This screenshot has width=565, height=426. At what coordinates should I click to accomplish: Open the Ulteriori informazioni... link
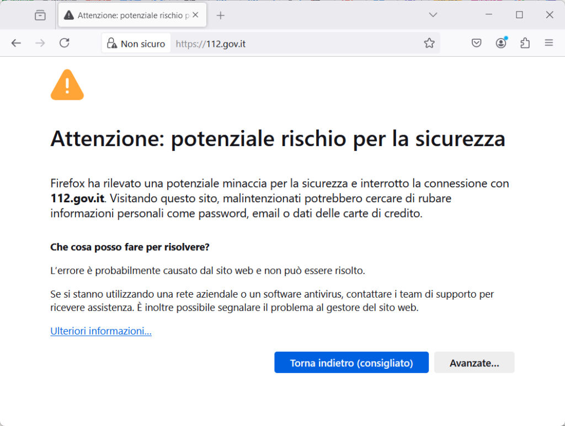click(100, 331)
